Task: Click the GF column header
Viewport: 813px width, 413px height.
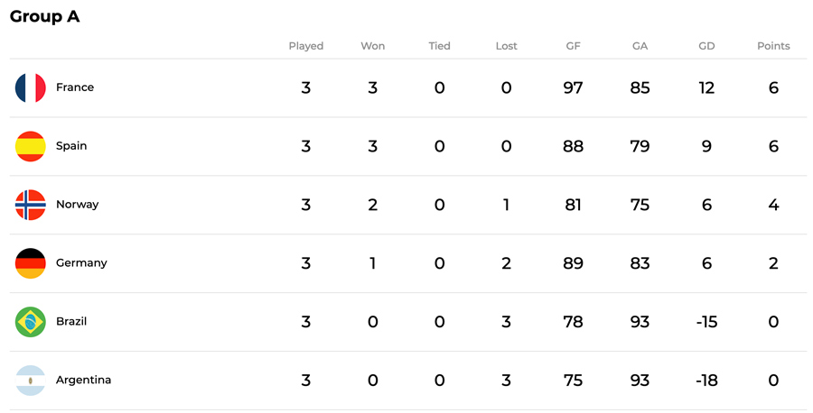Action: tap(573, 46)
